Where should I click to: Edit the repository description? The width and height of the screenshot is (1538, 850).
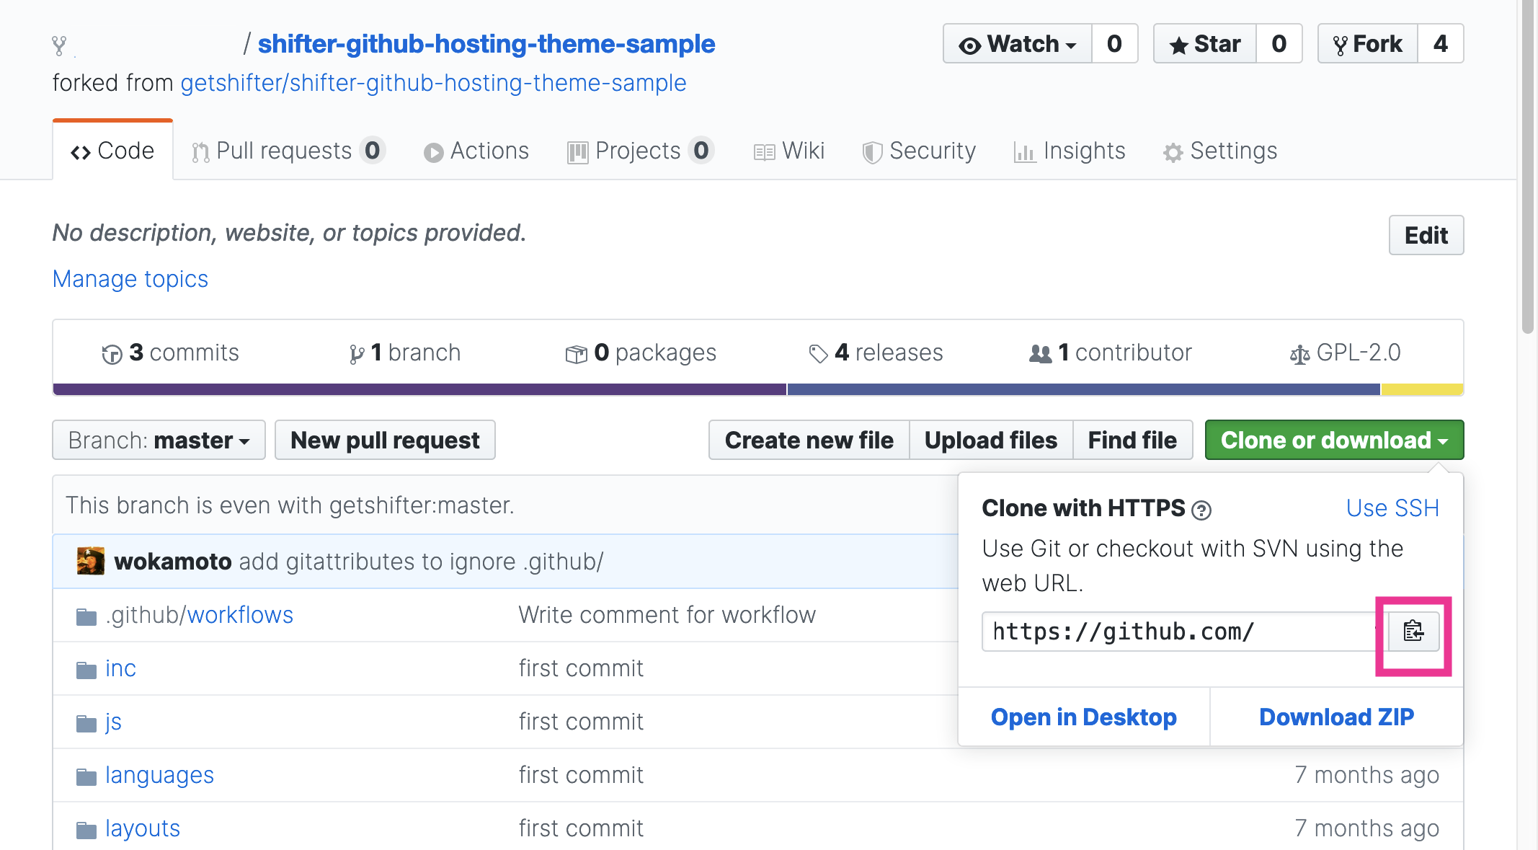[x=1426, y=235]
